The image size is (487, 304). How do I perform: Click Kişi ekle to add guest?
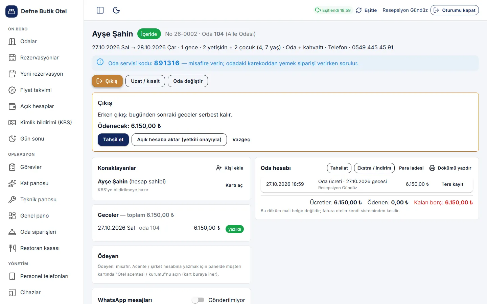pos(230,168)
